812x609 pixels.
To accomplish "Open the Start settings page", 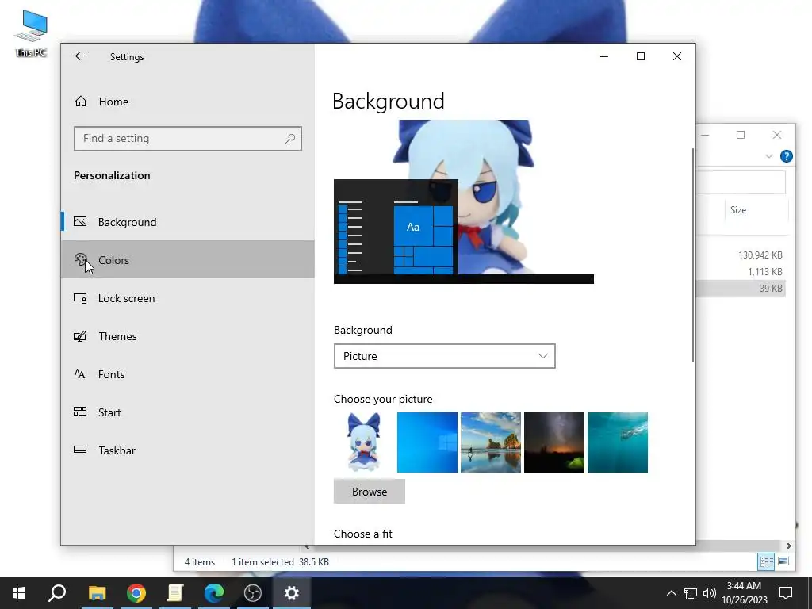I will tap(187, 412).
